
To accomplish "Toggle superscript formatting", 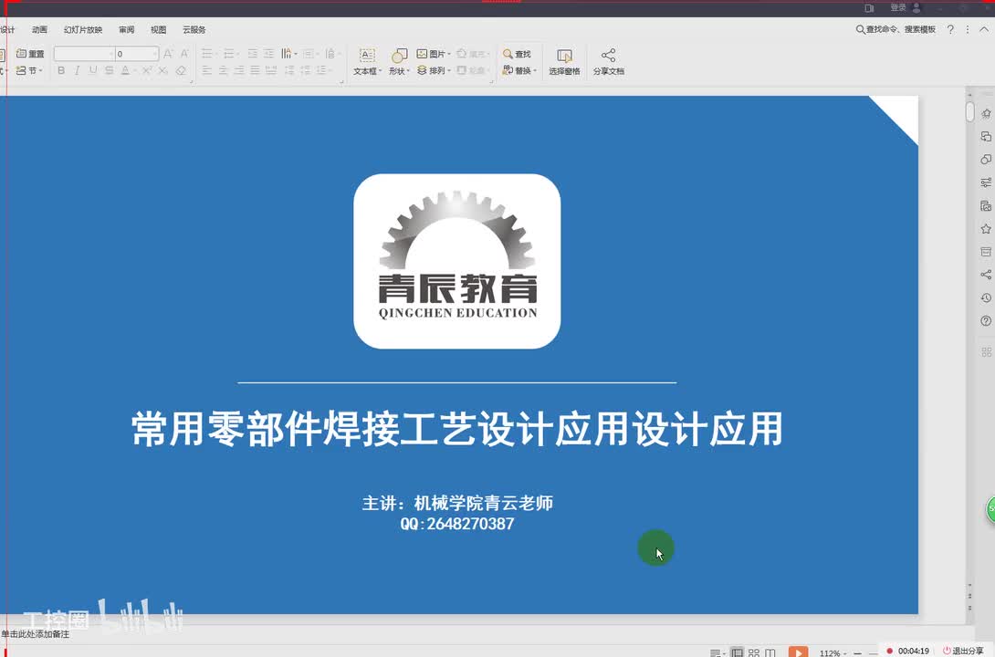I will [x=147, y=70].
